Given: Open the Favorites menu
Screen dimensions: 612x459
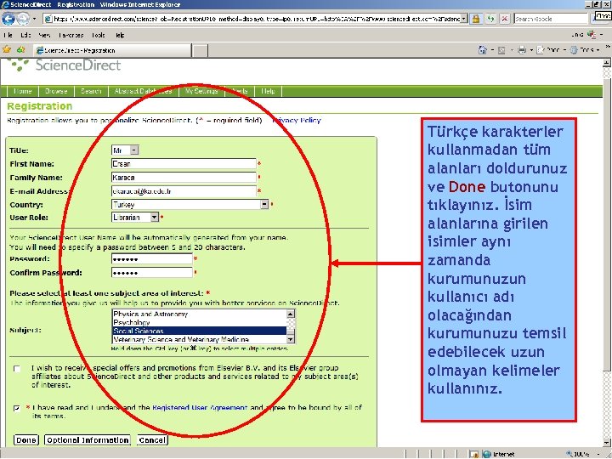Looking at the screenshot, I should click(x=71, y=35).
